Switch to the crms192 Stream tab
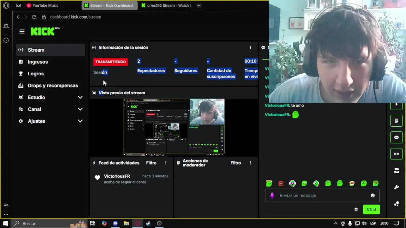 (166, 5)
